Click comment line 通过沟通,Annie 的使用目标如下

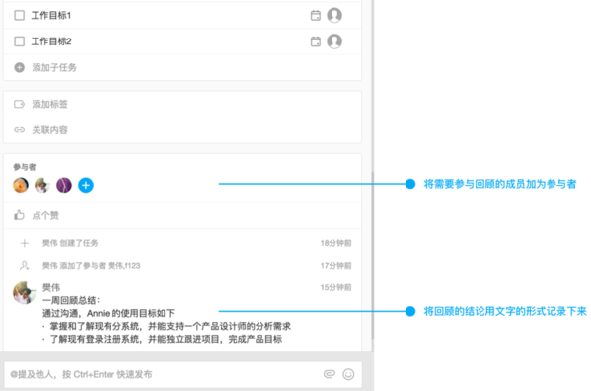[x=109, y=313]
